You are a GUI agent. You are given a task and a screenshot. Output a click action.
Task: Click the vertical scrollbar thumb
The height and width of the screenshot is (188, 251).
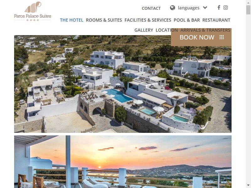pos(248,10)
